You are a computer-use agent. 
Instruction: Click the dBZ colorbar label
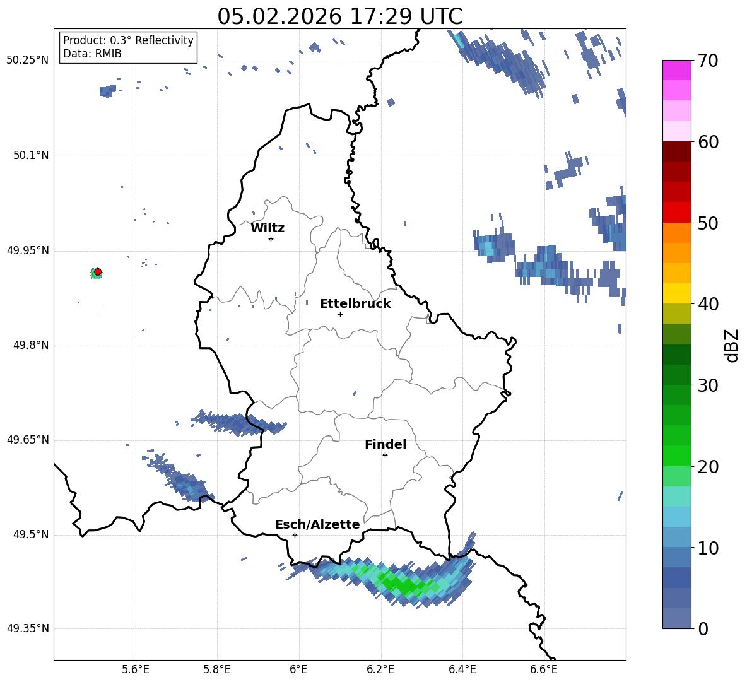[x=731, y=345]
